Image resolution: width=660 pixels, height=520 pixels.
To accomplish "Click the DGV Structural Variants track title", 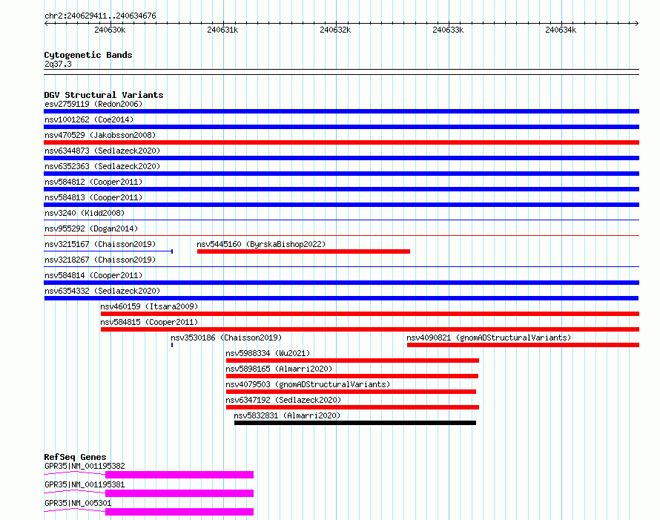I will (104, 95).
